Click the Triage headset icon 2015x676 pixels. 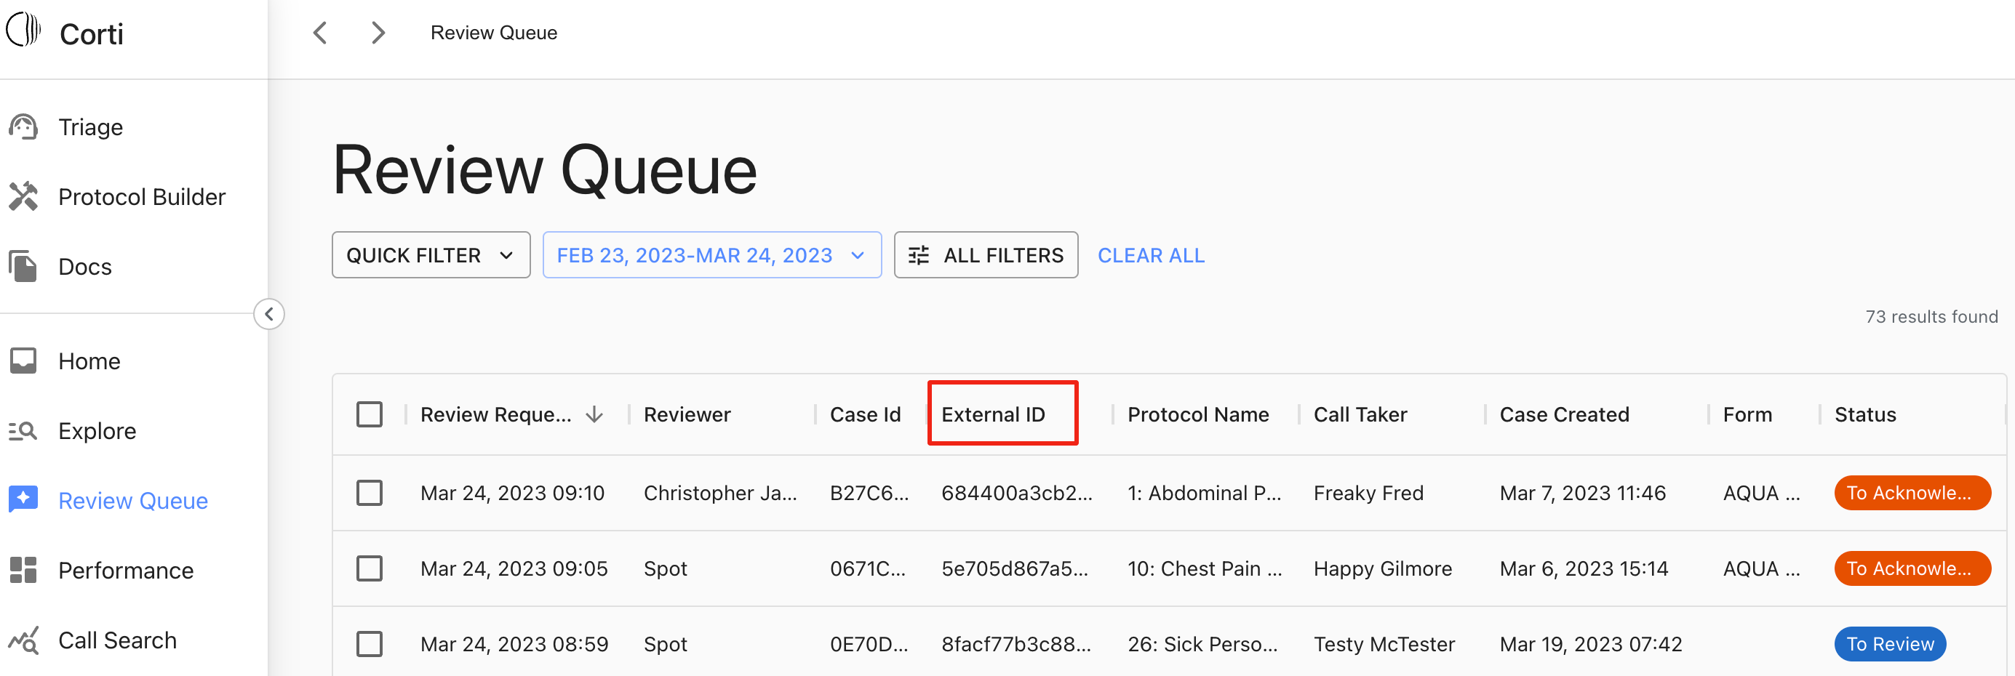tap(23, 126)
